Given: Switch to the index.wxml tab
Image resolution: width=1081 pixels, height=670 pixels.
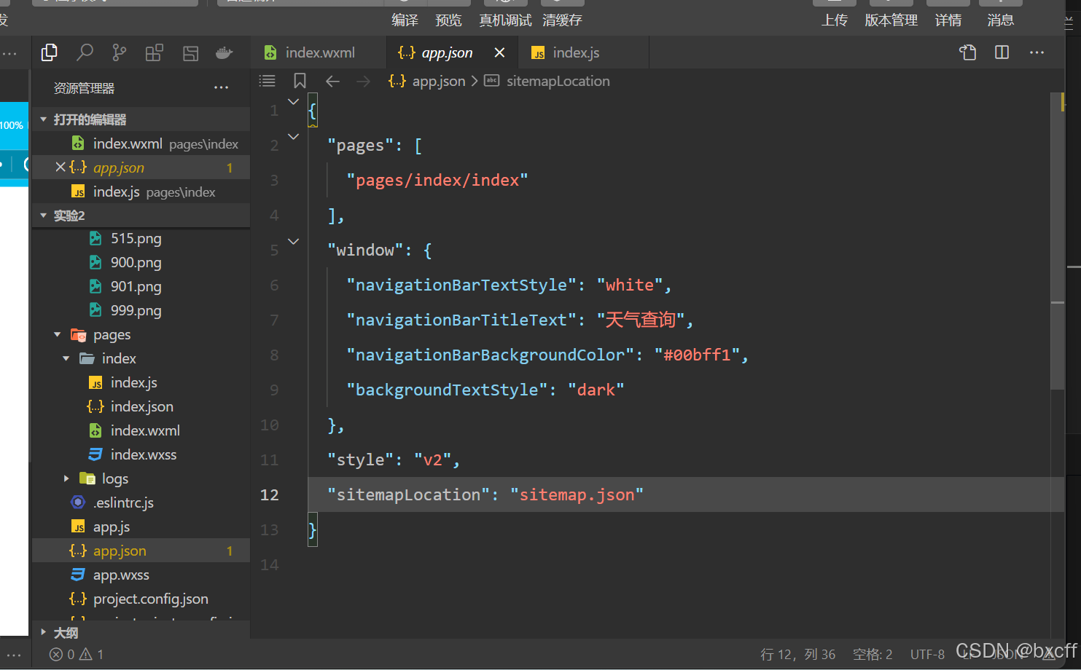Looking at the screenshot, I should point(318,52).
